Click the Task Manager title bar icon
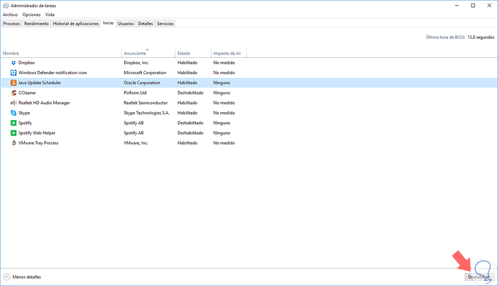The height and width of the screenshot is (286, 498). pyautogui.click(x=5, y=5)
